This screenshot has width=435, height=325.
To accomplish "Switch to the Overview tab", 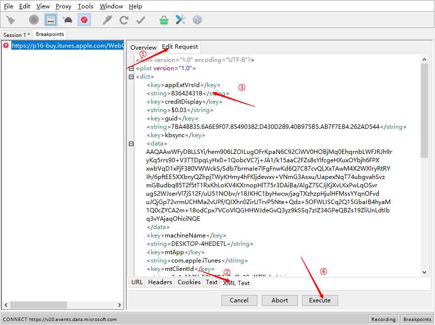I will point(143,47).
